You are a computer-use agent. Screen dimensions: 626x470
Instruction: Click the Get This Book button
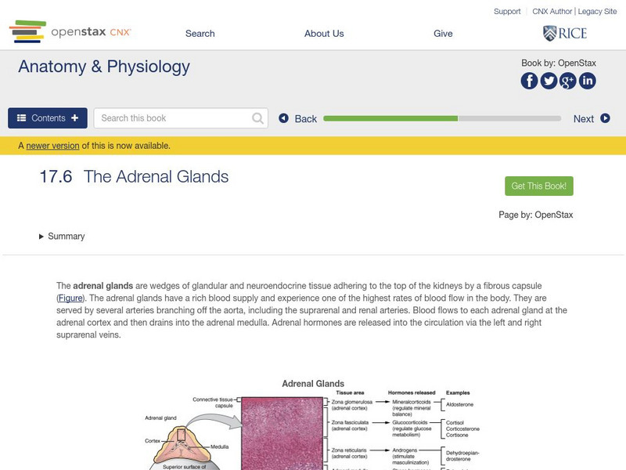(539, 186)
